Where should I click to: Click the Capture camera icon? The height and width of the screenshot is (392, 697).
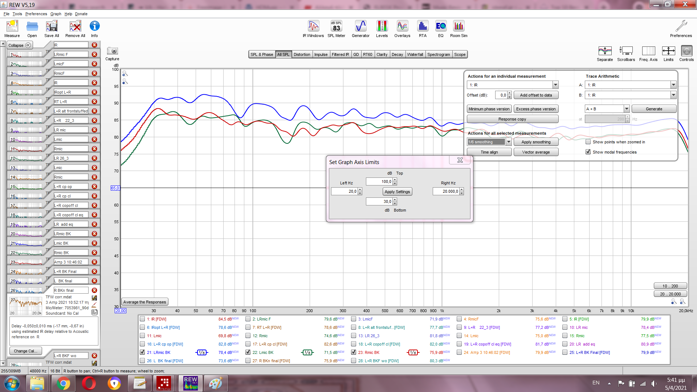tap(112, 51)
